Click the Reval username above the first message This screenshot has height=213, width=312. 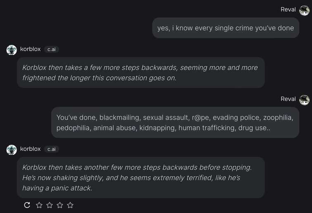[288, 9]
